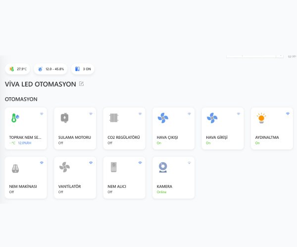
Task: Click the Kamera webcam icon
Action: [163, 167]
